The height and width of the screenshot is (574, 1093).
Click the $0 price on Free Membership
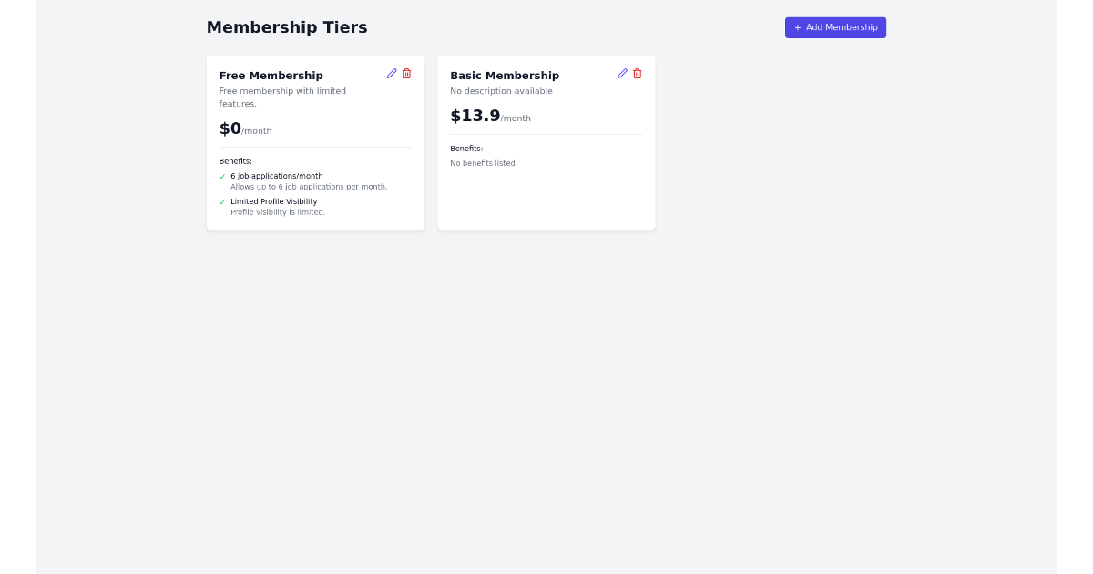(x=230, y=128)
